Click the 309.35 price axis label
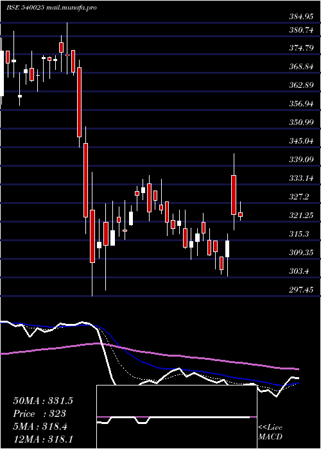The image size is (321, 449). coord(300,253)
